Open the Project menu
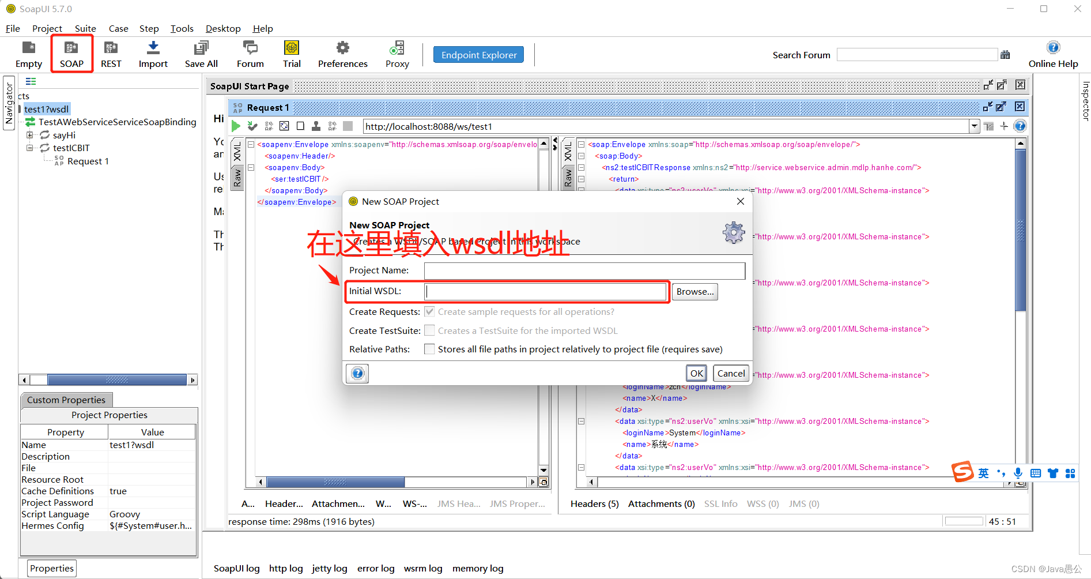The height and width of the screenshot is (579, 1091). pyautogui.click(x=47, y=28)
